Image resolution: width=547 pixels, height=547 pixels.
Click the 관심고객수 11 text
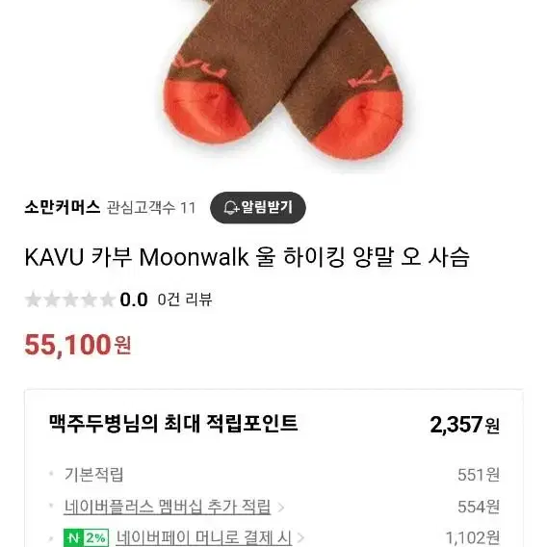150,208
